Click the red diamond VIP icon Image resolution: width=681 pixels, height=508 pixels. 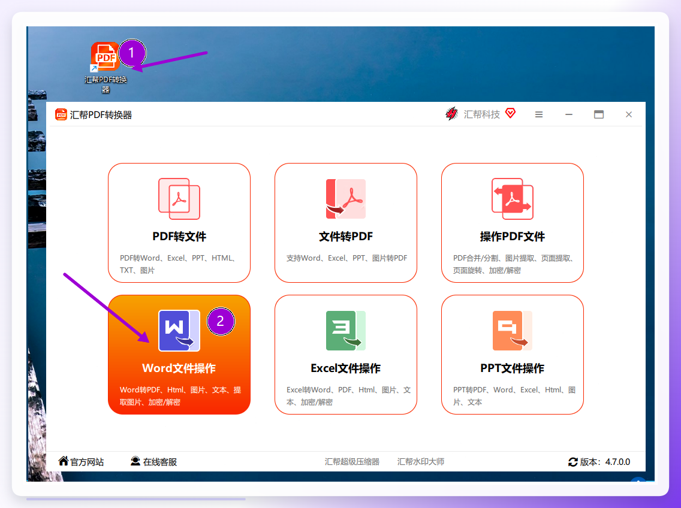coord(511,113)
